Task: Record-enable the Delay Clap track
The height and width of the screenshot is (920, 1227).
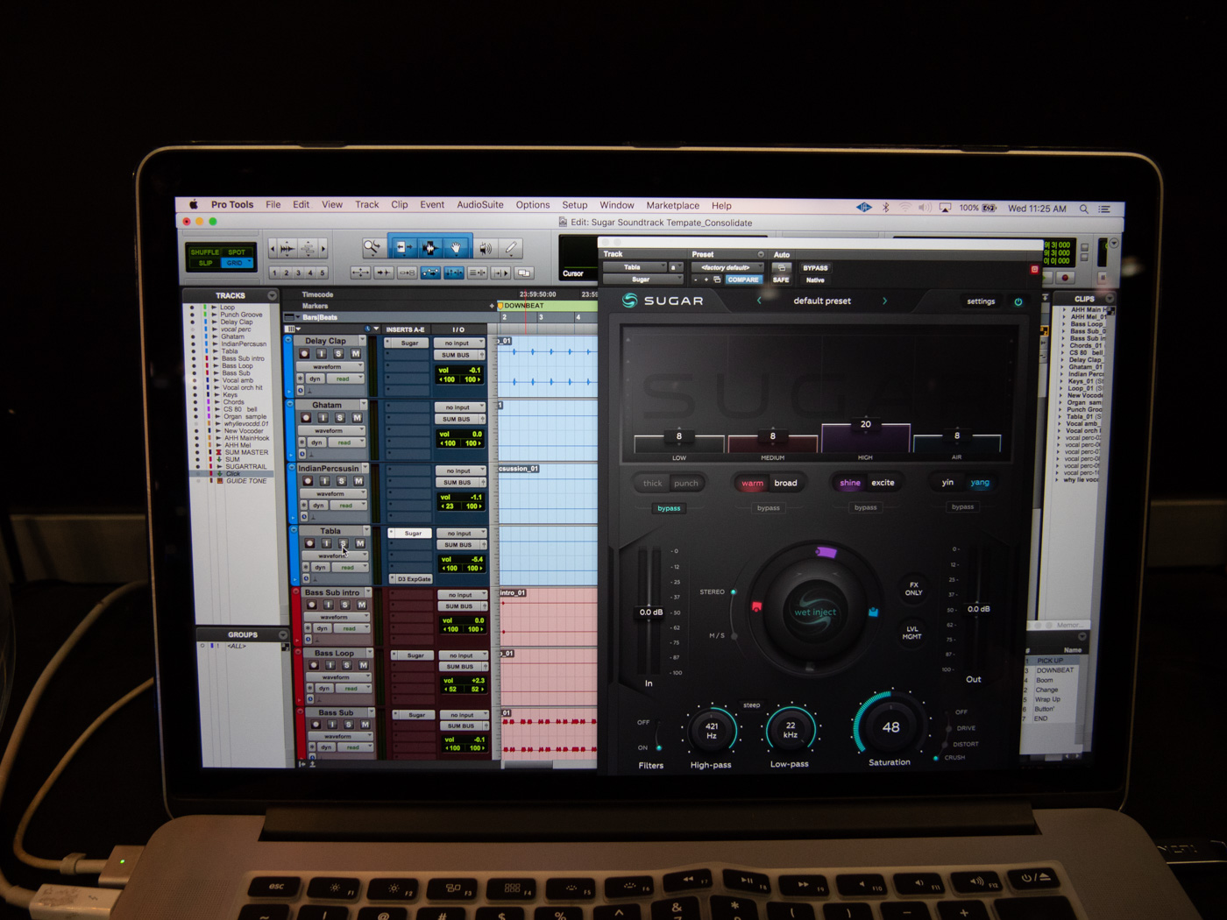Action: click(304, 354)
